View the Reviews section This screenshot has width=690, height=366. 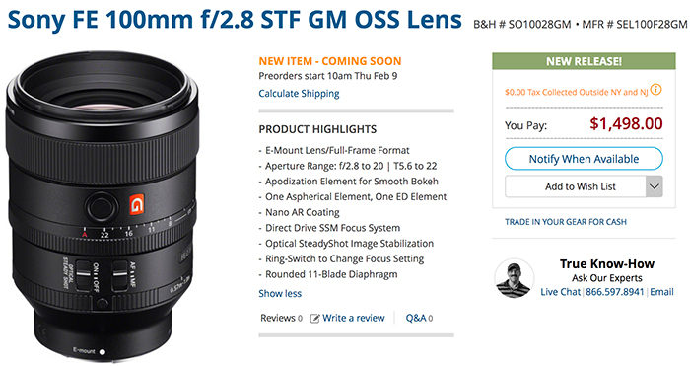coord(281,318)
